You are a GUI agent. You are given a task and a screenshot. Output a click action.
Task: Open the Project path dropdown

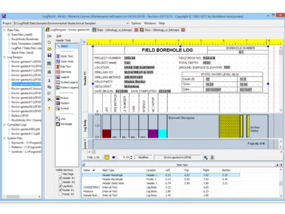coord(127,23)
